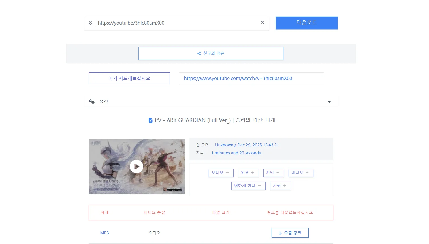Viewport: 429px width, 244px height.
Task: Click the blue 다운로드 button
Action: tap(306, 23)
